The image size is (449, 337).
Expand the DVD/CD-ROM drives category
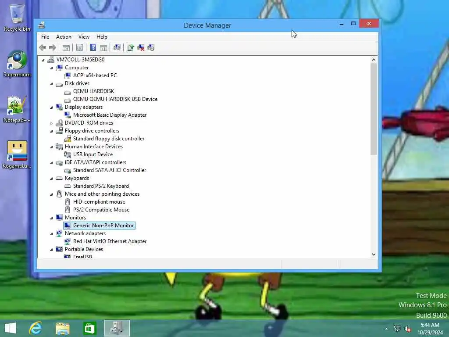coord(52,123)
